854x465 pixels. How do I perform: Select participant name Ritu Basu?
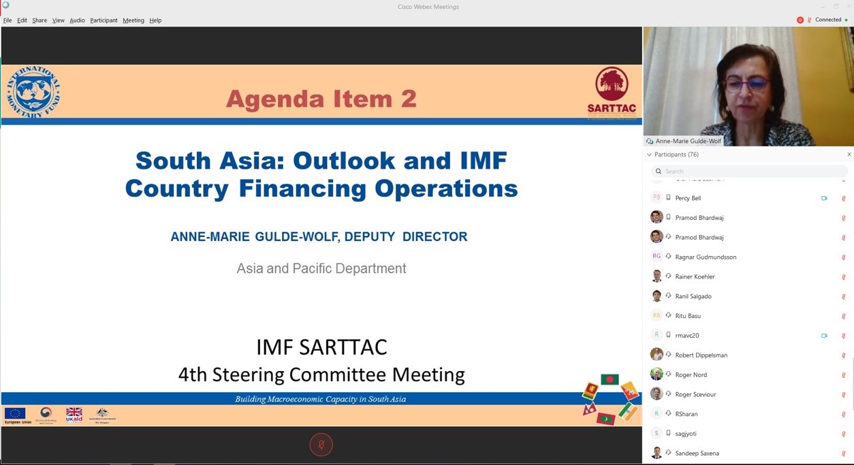[688, 316]
